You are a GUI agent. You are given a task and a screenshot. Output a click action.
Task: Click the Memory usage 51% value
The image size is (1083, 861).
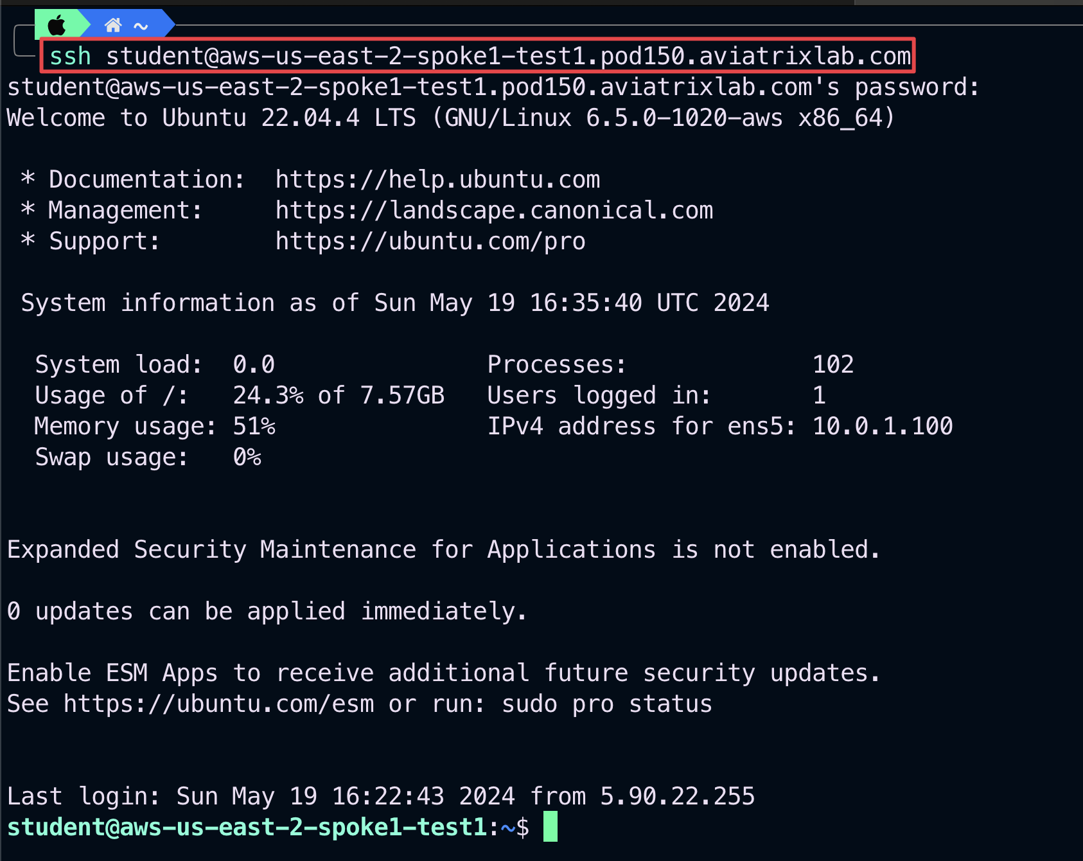254,426
